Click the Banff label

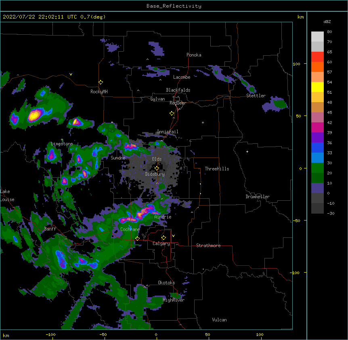click(x=50, y=229)
